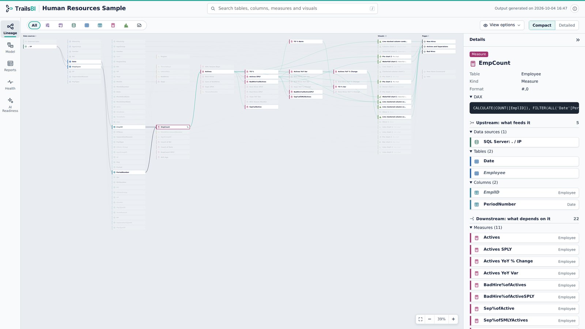Filter lineage by pages (page icon)

pyautogui.click(x=139, y=25)
